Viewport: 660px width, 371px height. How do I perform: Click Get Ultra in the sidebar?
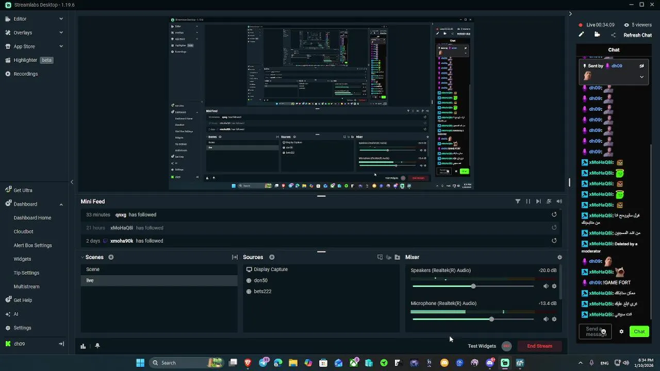23,190
